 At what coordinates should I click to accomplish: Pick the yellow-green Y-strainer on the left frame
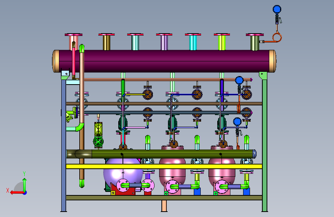(71, 115)
